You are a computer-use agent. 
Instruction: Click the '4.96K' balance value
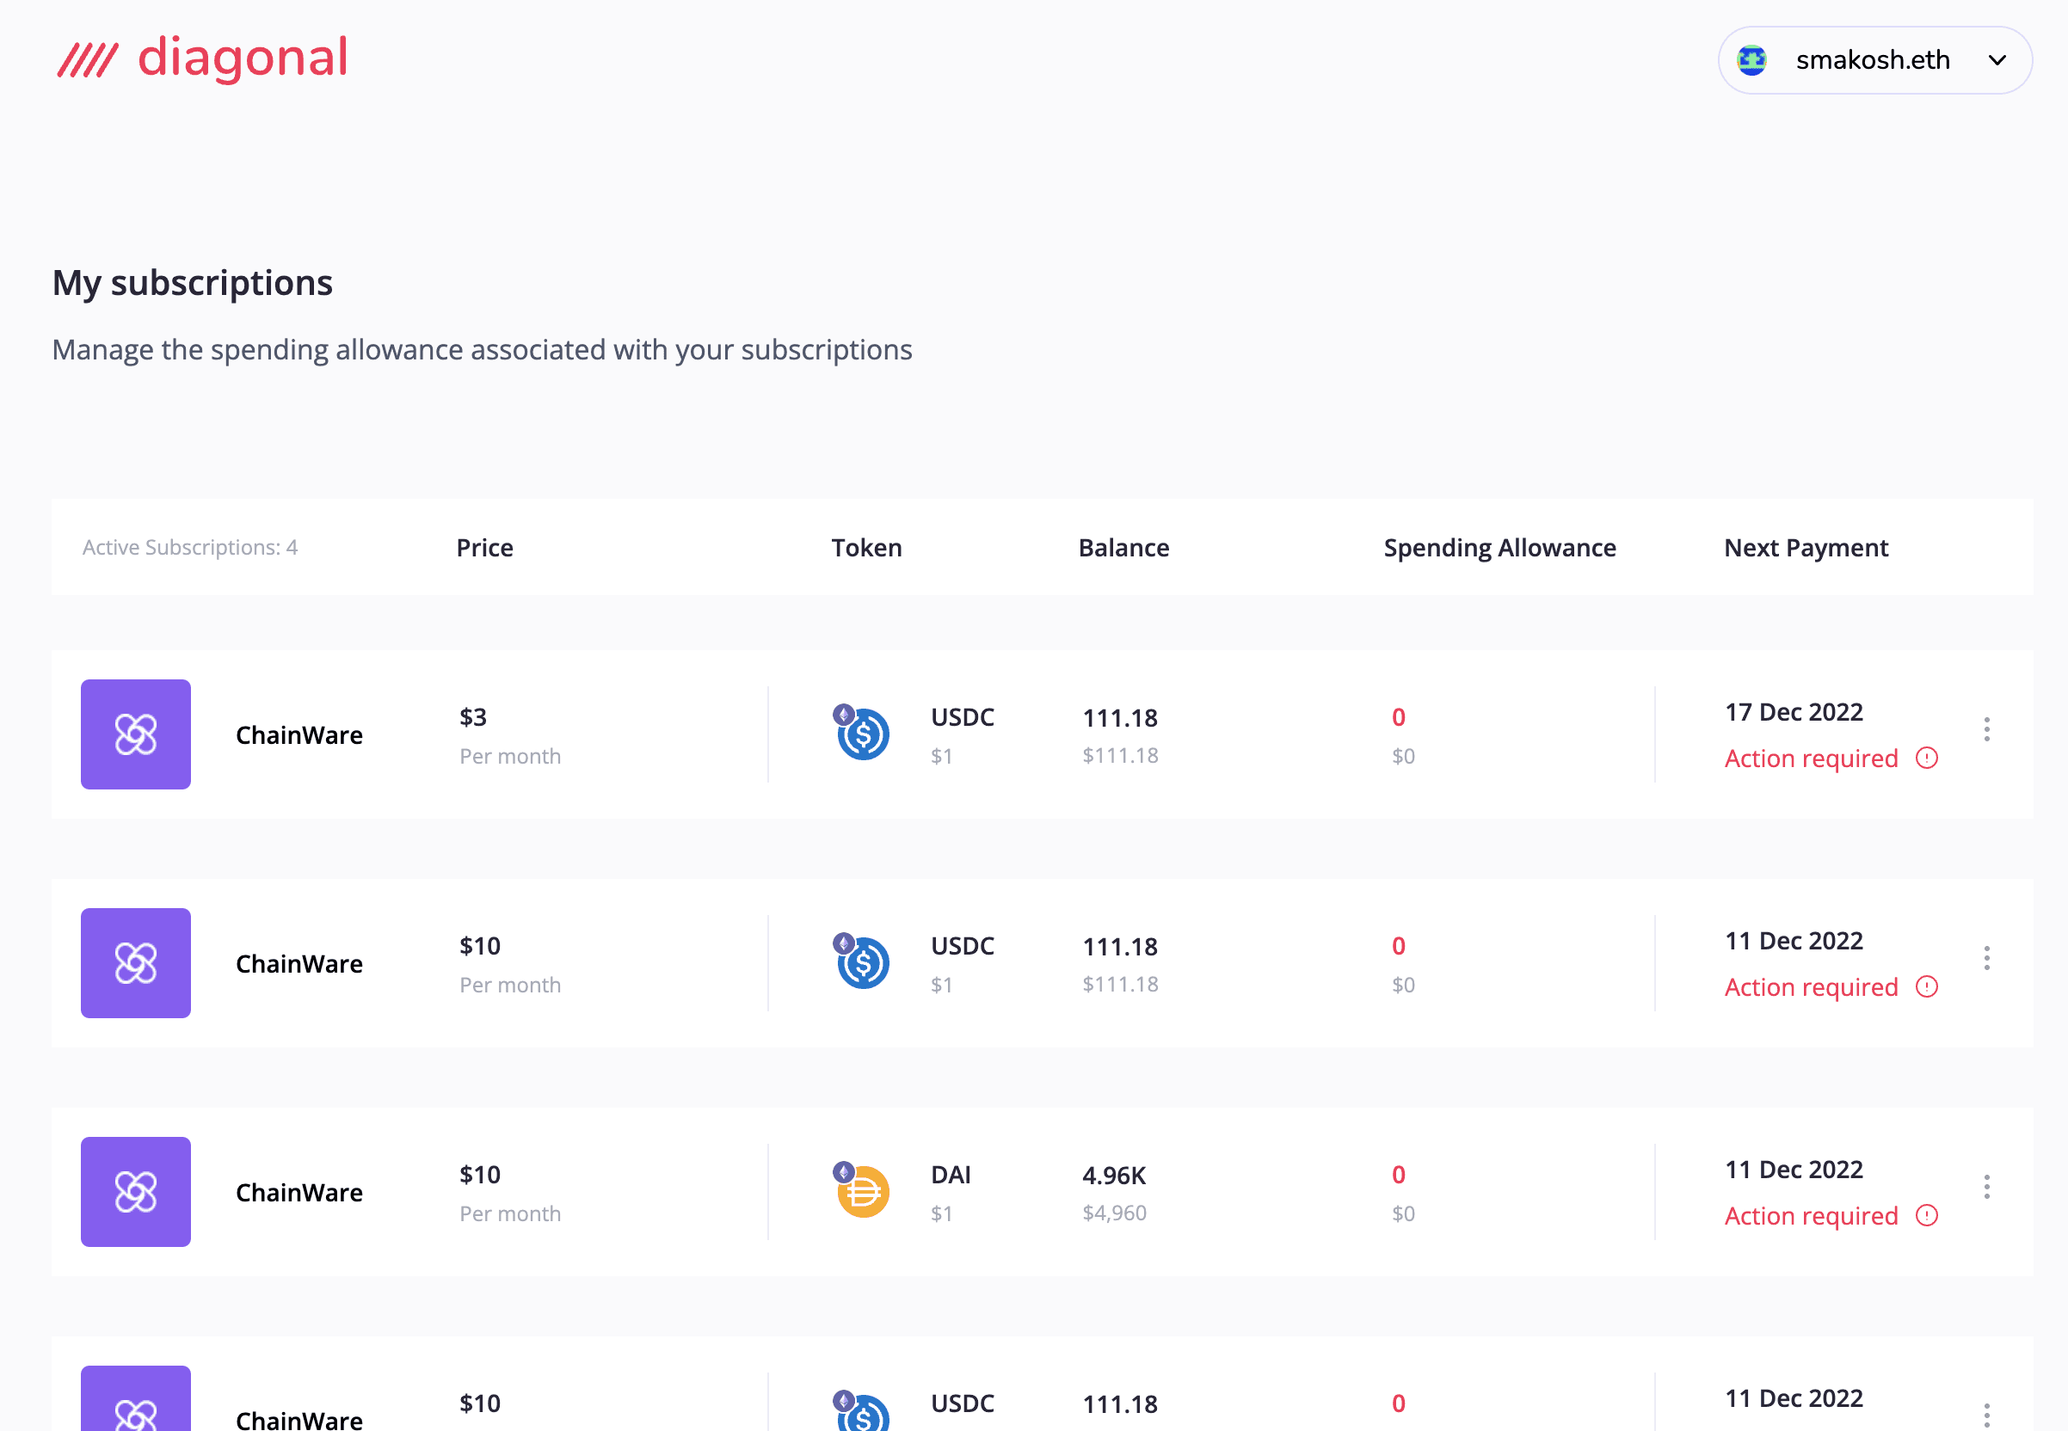[1115, 1176]
